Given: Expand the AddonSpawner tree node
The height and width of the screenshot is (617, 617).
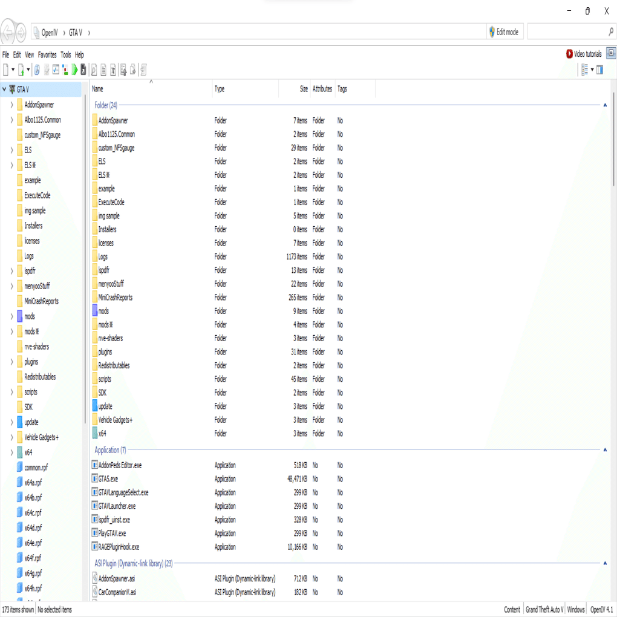Looking at the screenshot, I should pyautogui.click(x=12, y=105).
